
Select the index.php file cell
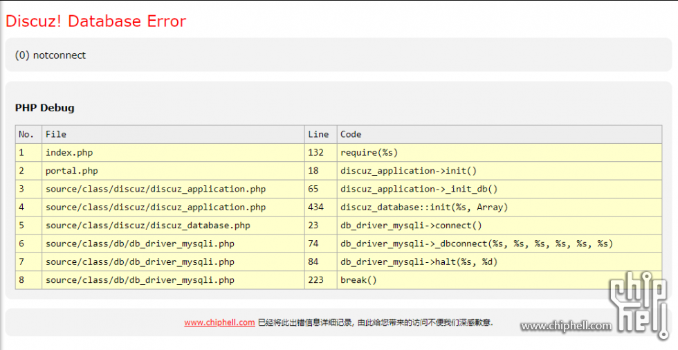point(173,153)
